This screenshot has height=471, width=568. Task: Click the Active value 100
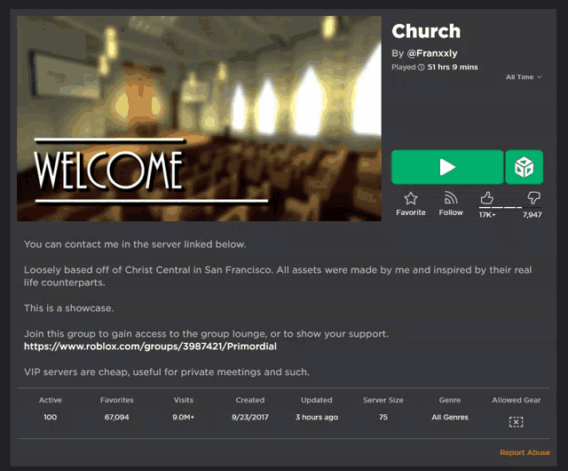point(50,418)
